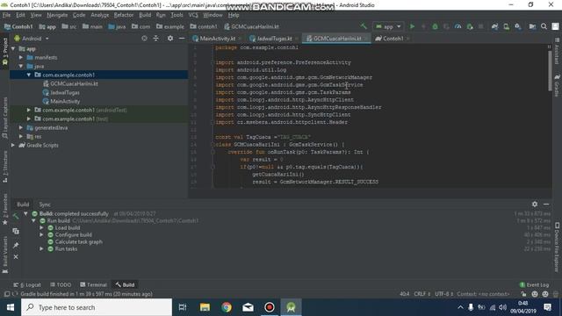Open Chrome from the Windows taskbar
562x316 pixels.
pos(227,307)
